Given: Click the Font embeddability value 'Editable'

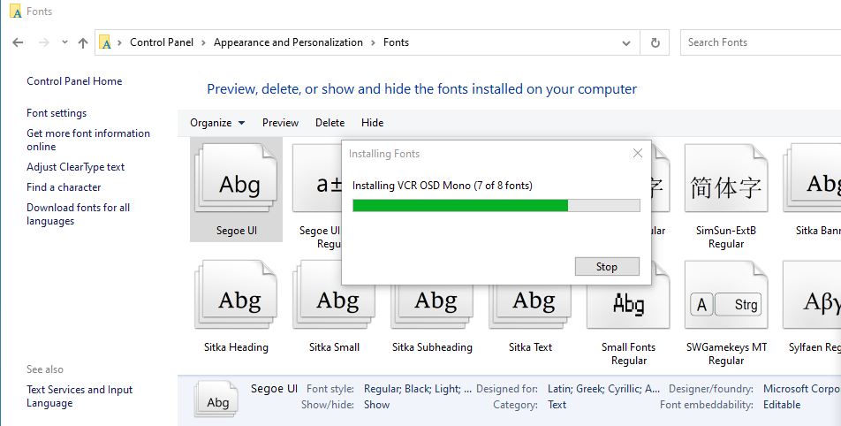Looking at the screenshot, I should [782, 405].
